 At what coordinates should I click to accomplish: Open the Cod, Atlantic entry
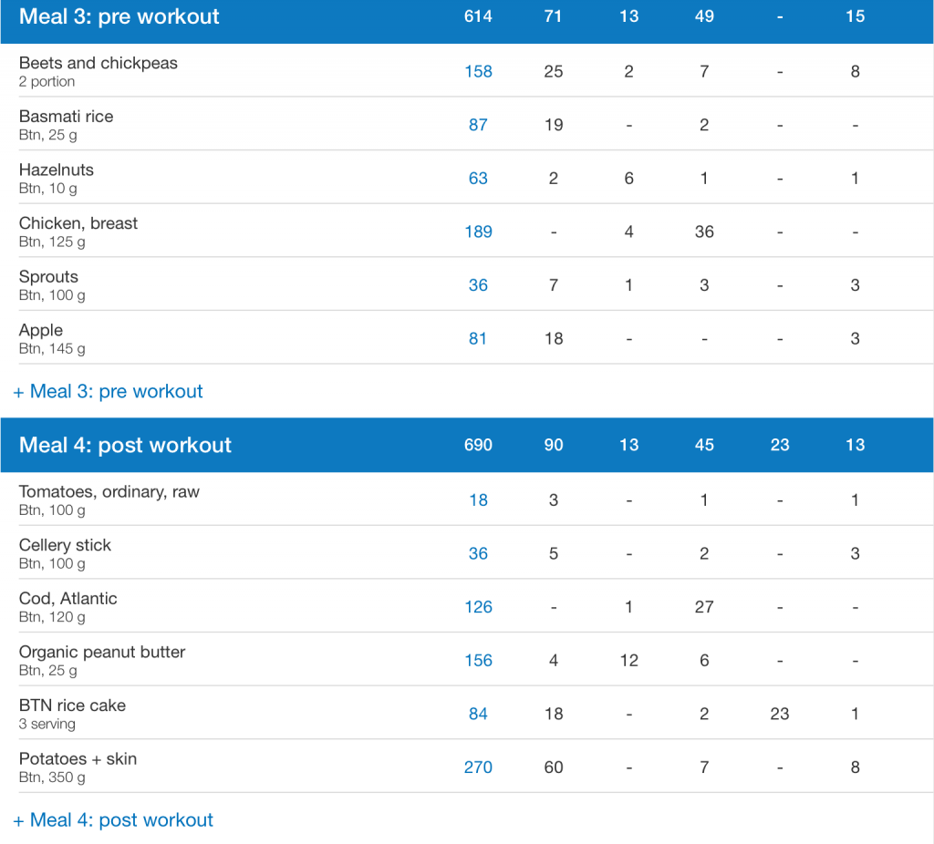(68, 599)
